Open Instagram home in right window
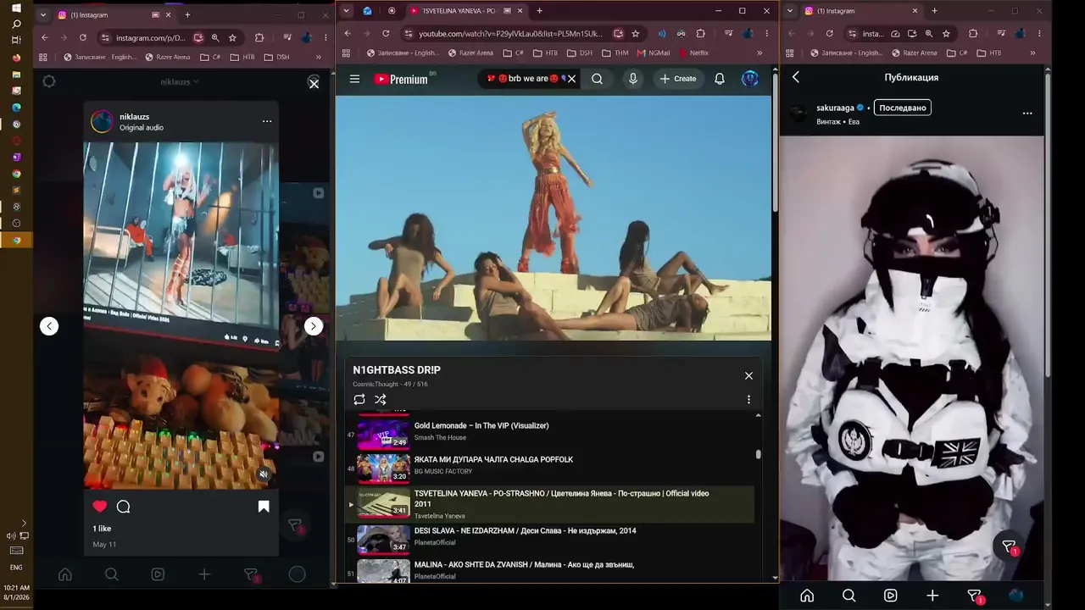The height and width of the screenshot is (610, 1085). coord(807,596)
